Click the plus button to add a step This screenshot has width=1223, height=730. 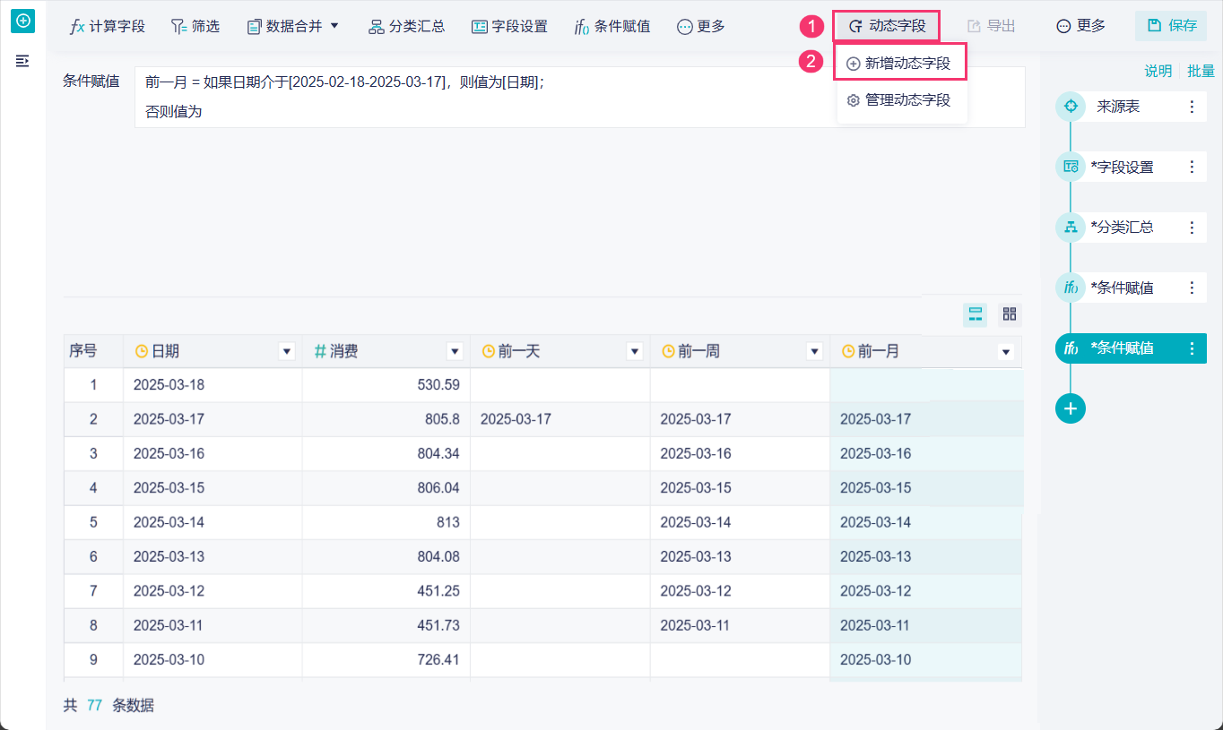click(x=1071, y=408)
